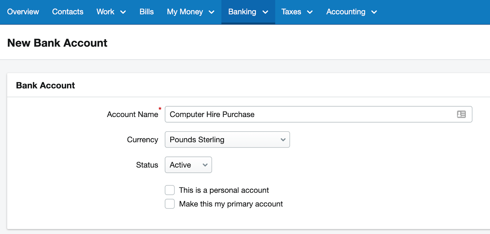The height and width of the screenshot is (234, 490).
Task: Tick the 'This is a personal account' checkbox
Action: click(170, 190)
